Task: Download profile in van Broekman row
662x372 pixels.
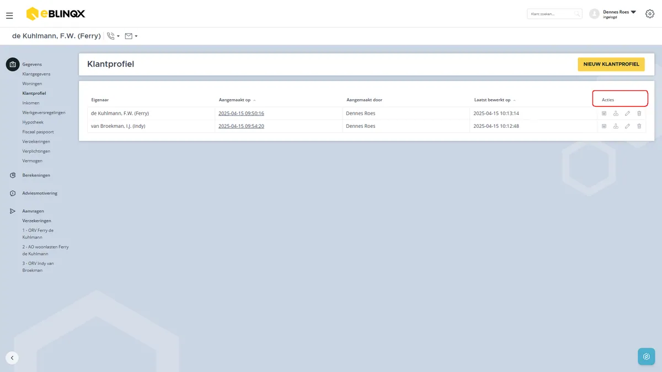Action: coord(616,126)
